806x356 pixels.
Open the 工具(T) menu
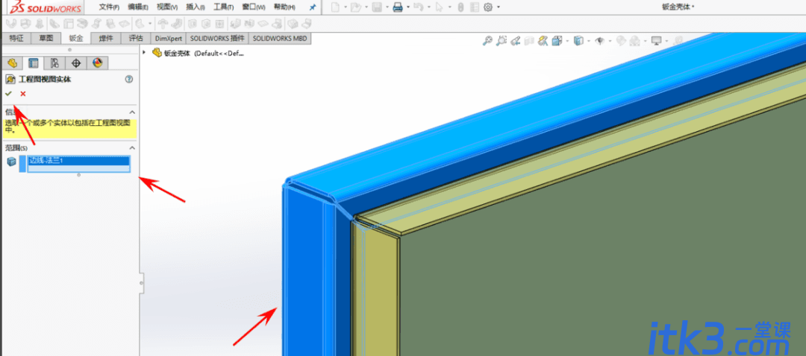point(224,7)
